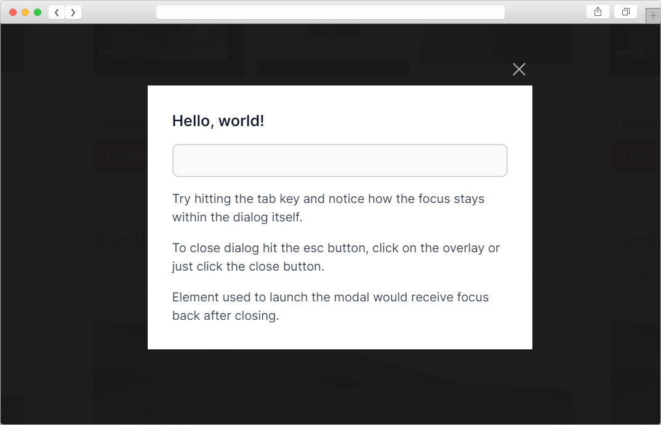Click the dimmed red Launch button left of dialog
Image resolution: width=661 pixels, height=425 pixels.
[x=121, y=154]
